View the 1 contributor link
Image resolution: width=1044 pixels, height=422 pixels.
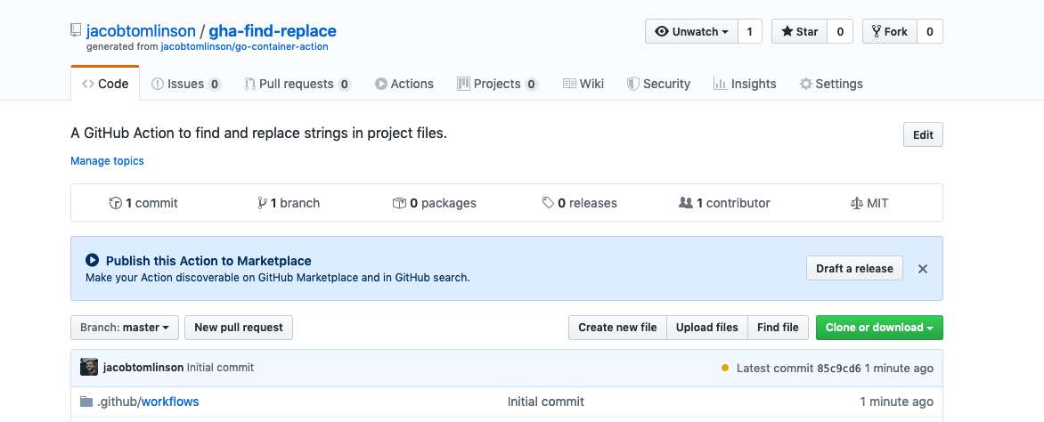[724, 203]
